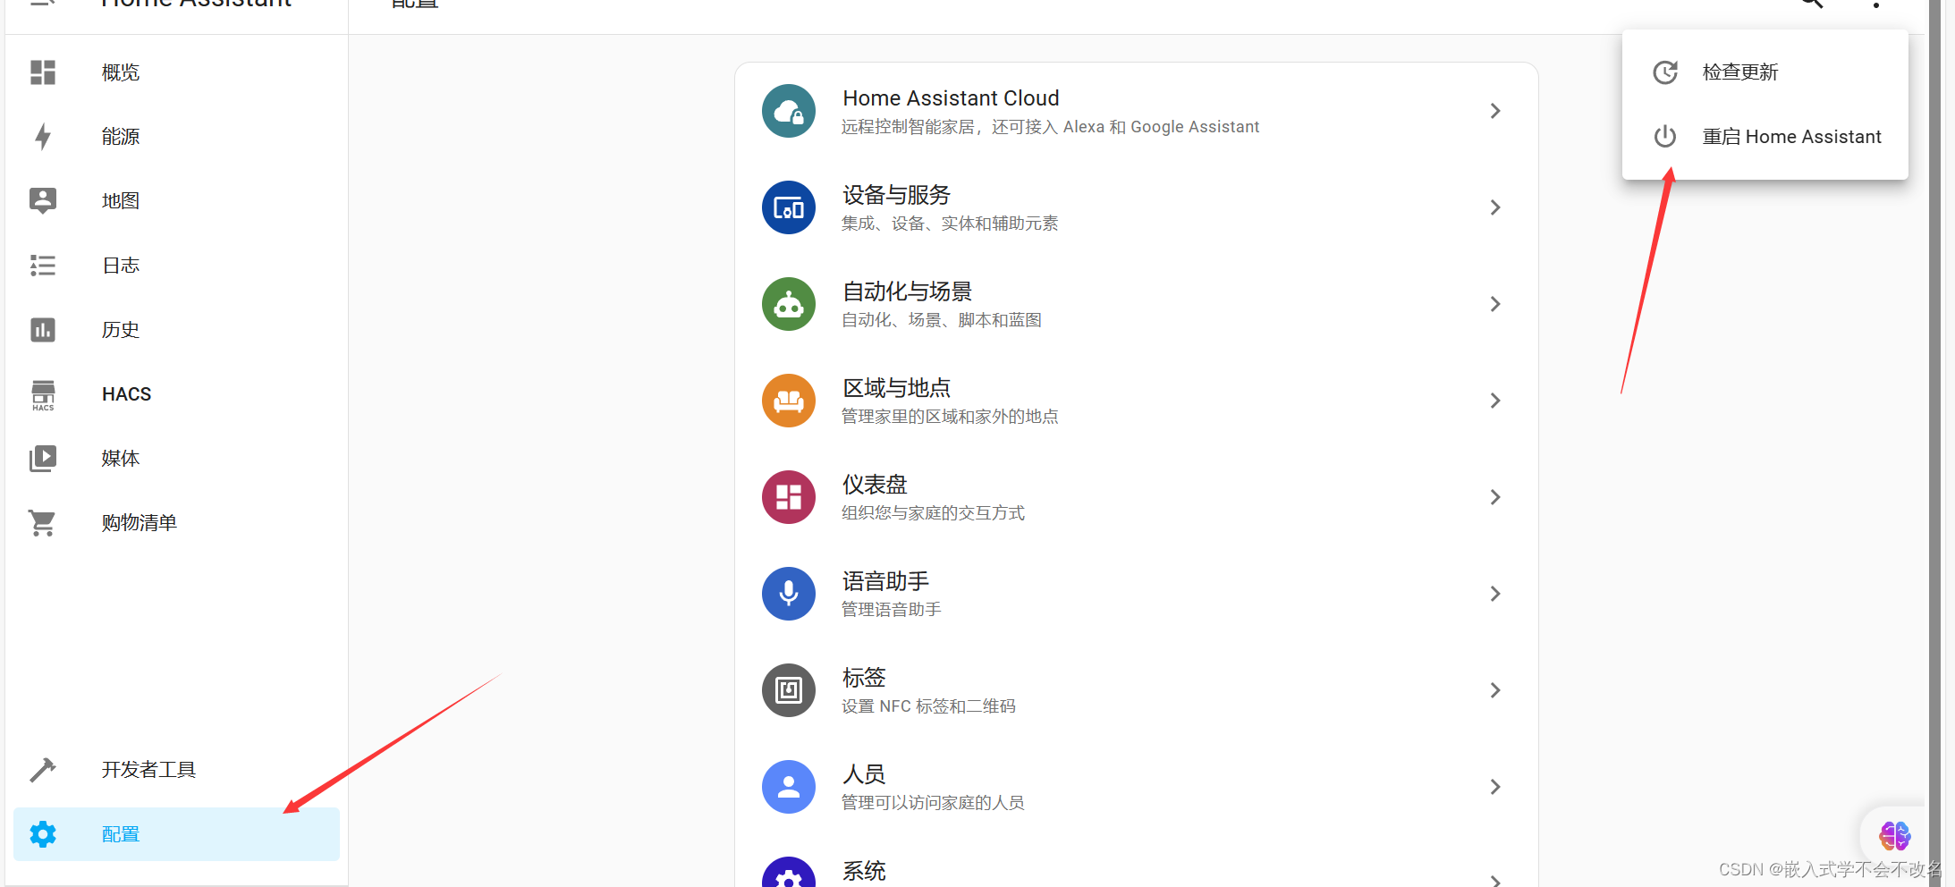Click the 系统 title text
The height and width of the screenshot is (887, 1955).
click(864, 871)
